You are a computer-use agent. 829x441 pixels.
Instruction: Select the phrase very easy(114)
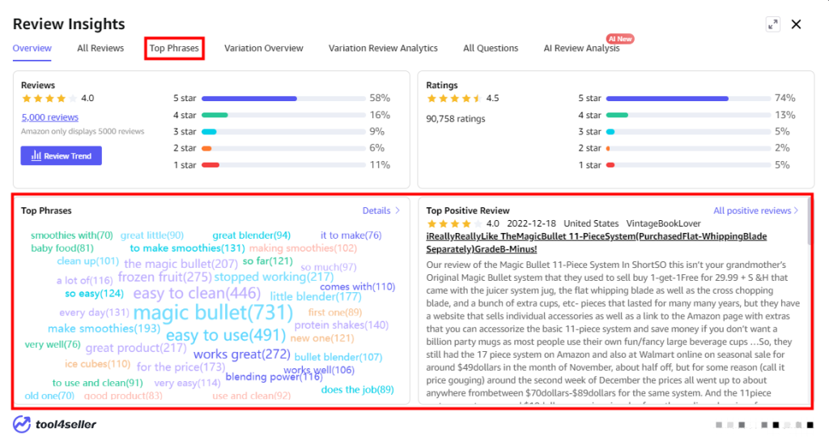pos(187,383)
